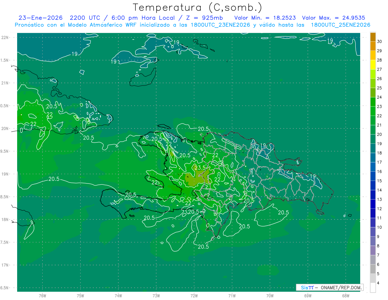
Task: Click the 1800UTC_25ENE2026 valid-until timestamp
Action: tap(340, 25)
